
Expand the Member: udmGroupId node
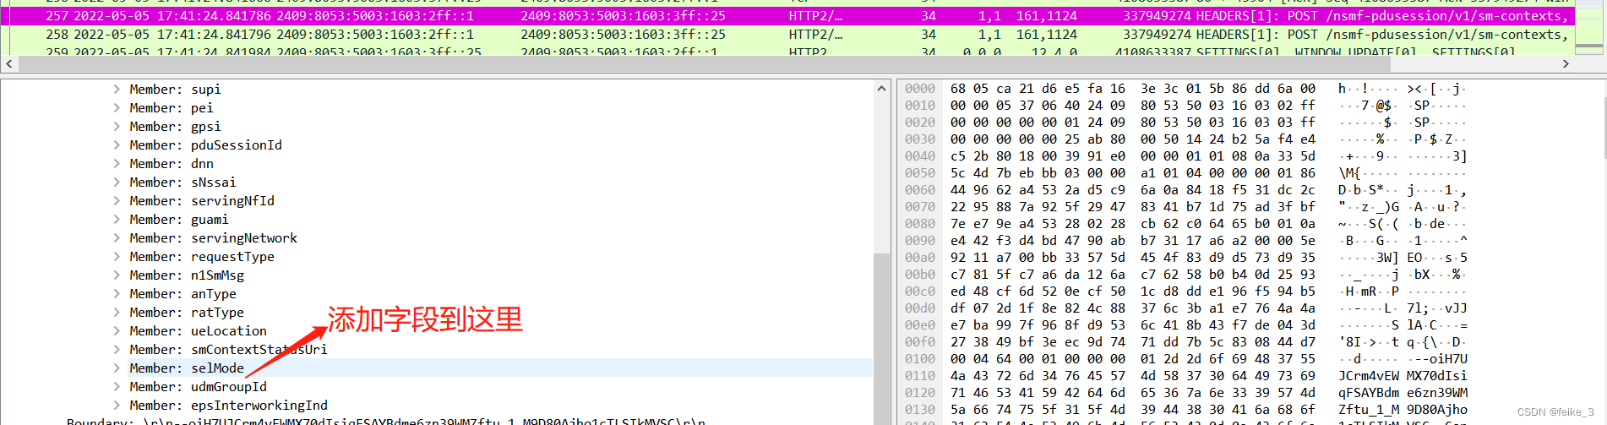tap(117, 386)
